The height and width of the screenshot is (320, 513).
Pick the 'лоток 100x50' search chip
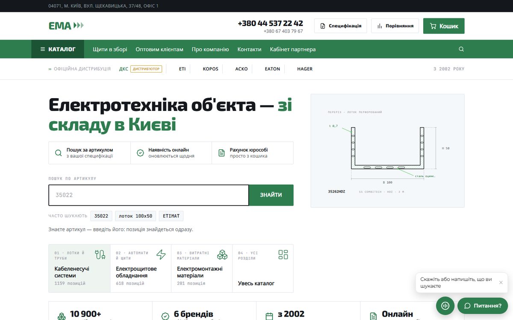point(136,216)
